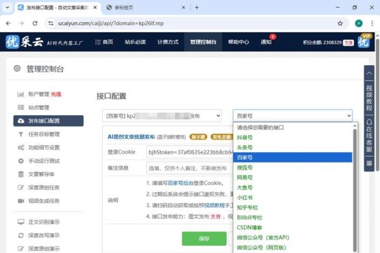Open the Chrome profile avatar
This screenshot has width=380, height=253.
(358, 23)
